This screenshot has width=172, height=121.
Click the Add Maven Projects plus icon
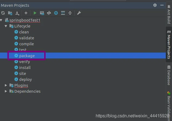click(26, 13)
